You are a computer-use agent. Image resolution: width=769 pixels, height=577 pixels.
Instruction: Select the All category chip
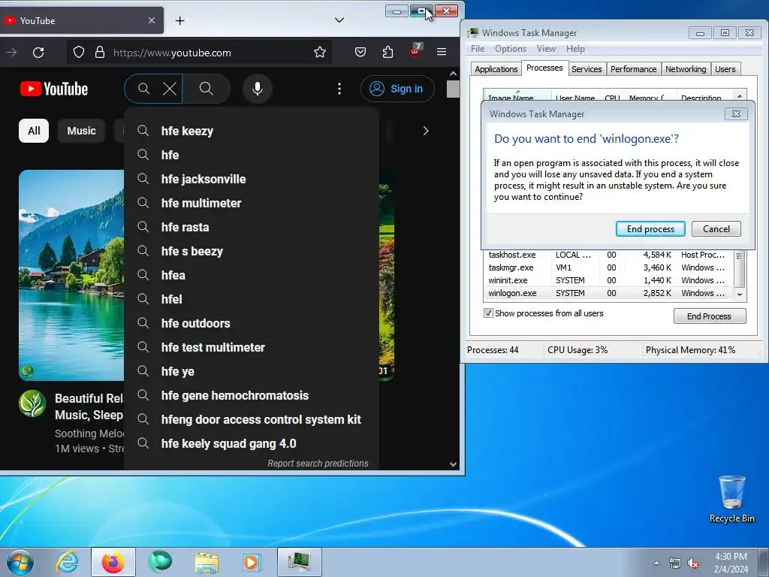[34, 131]
